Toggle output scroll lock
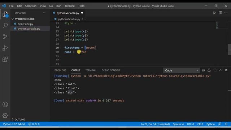The height and width of the screenshot is (130, 231). point(209,70)
